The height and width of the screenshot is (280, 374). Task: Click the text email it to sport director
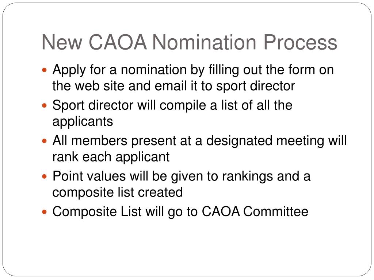[225, 86]
